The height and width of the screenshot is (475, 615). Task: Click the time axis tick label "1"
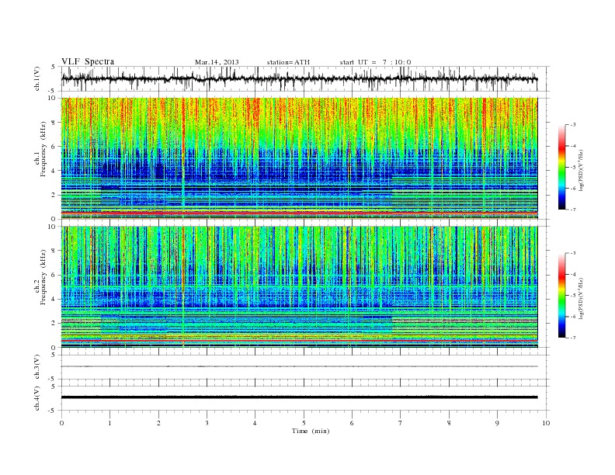pos(110,423)
